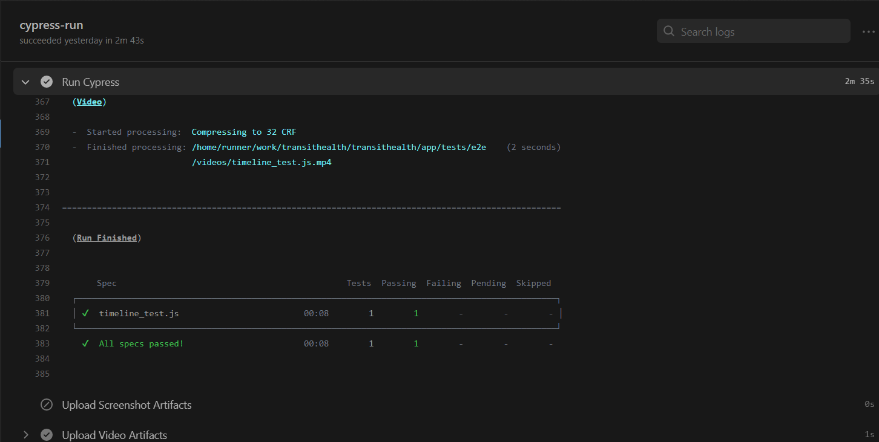This screenshot has width=879, height=442.
Task: Click the green checkmark beside All specs passed
Action: point(85,343)
